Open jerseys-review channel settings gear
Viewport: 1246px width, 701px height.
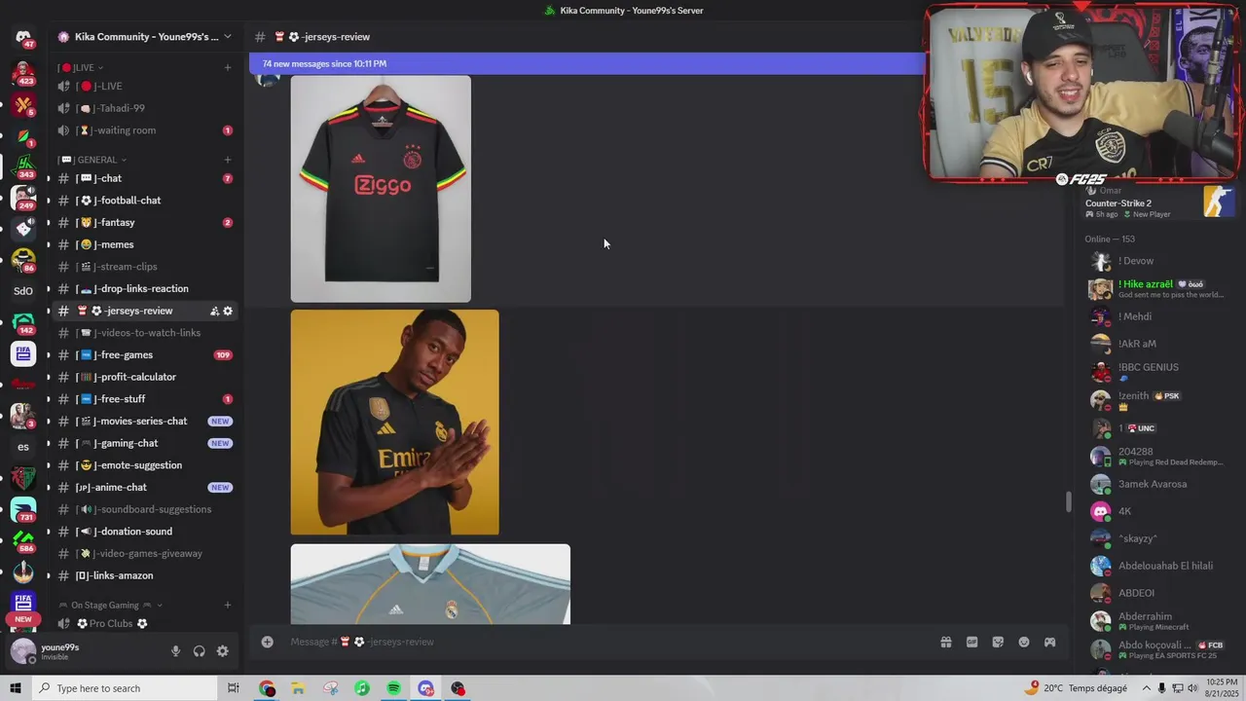[x=228, y=312]
